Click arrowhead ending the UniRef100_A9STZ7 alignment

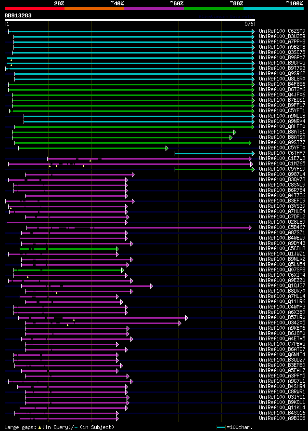[250, 143]
